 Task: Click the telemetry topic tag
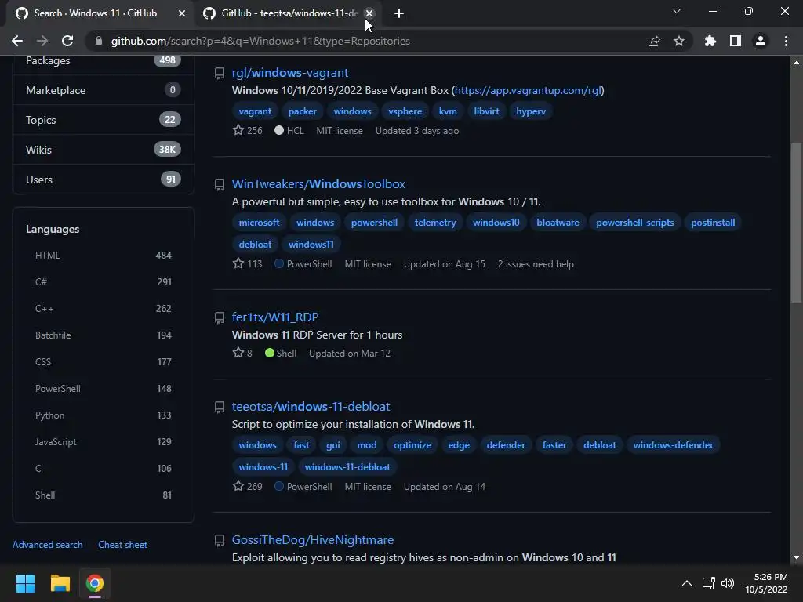tap(435, 222)
